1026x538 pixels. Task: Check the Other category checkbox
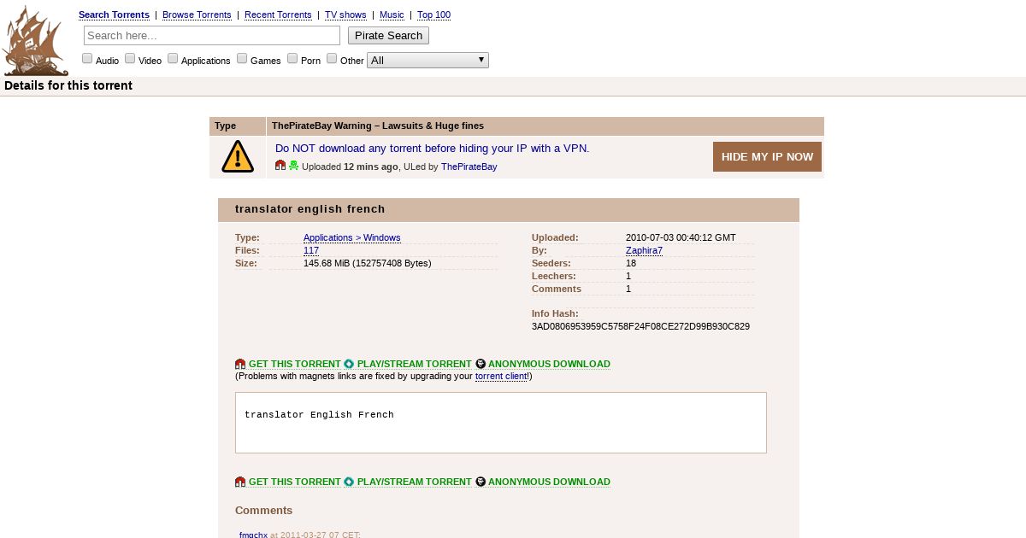[x=332, y=58]
